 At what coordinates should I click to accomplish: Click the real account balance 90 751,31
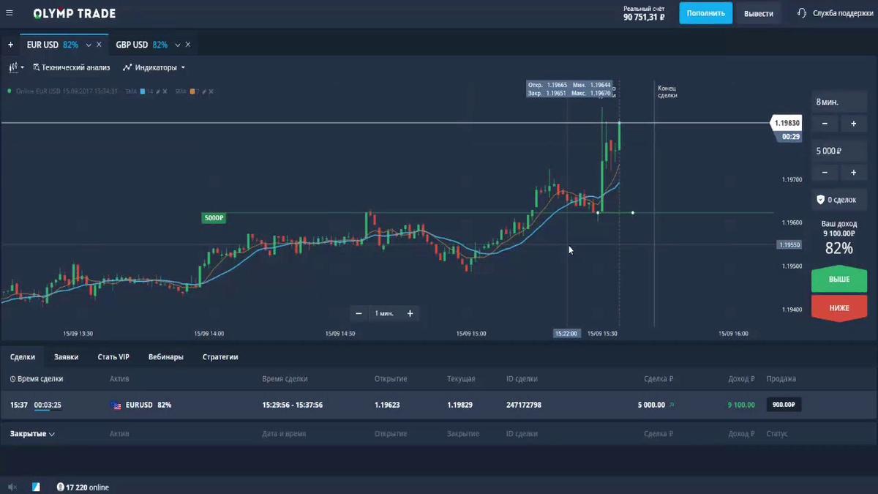coord(644,17)
